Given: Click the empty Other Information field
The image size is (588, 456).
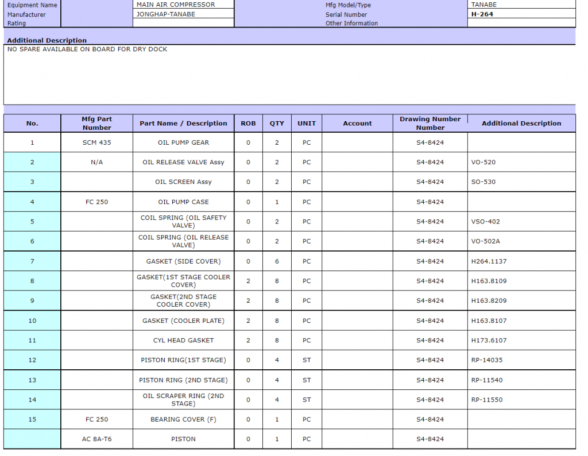Looking at the screenshot, I should 521,23.
